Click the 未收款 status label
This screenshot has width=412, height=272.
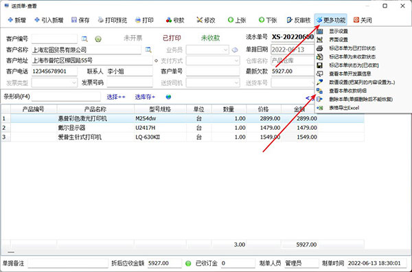(x=211, y=38)
